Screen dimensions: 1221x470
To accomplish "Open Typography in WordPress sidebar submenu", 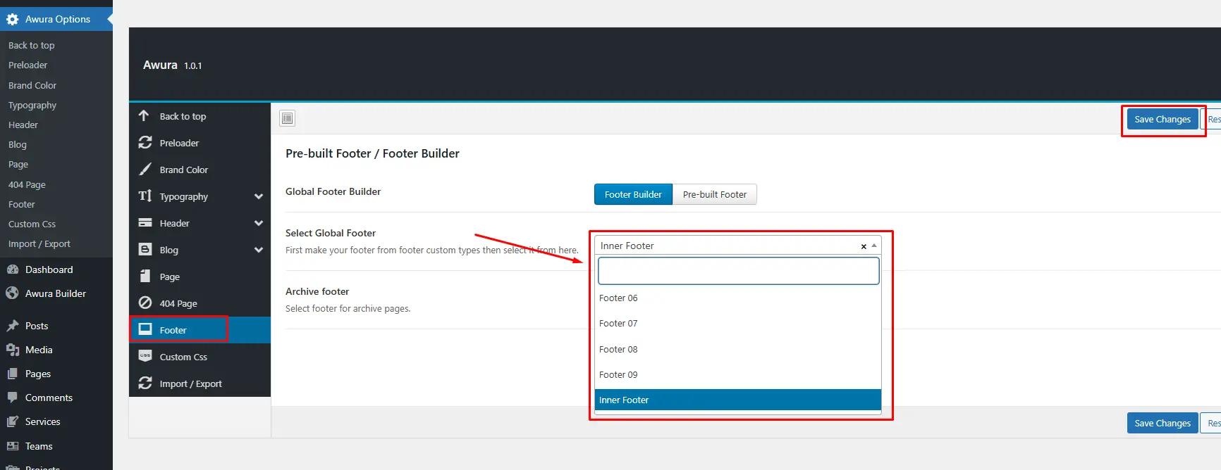I will (x=32, y=105).
